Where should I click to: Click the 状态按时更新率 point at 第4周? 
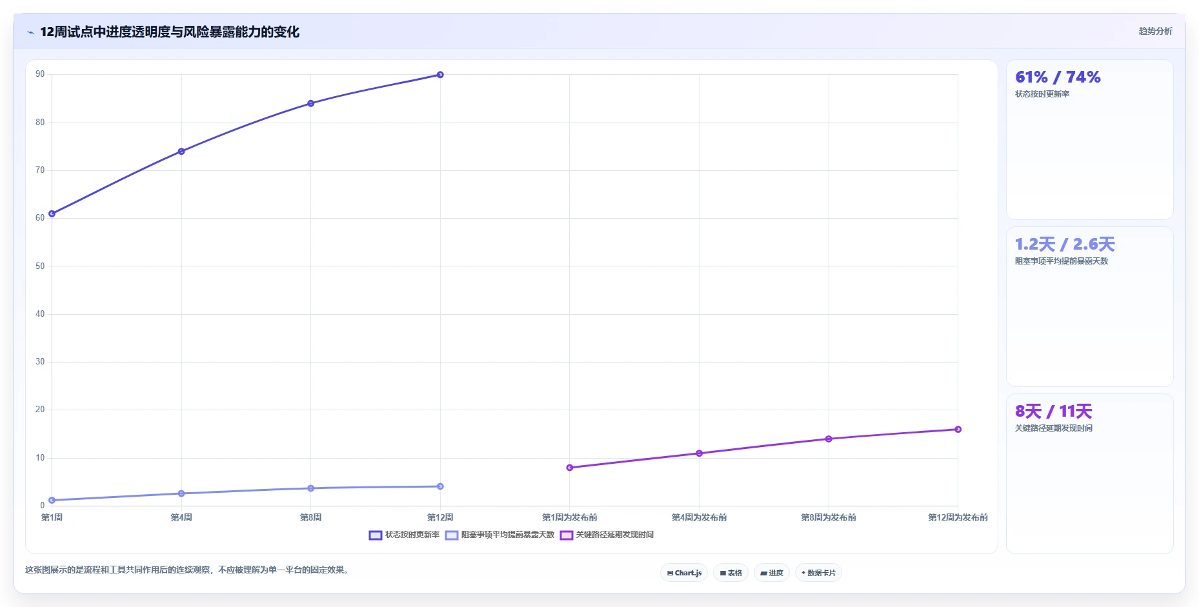click(181, 152)
